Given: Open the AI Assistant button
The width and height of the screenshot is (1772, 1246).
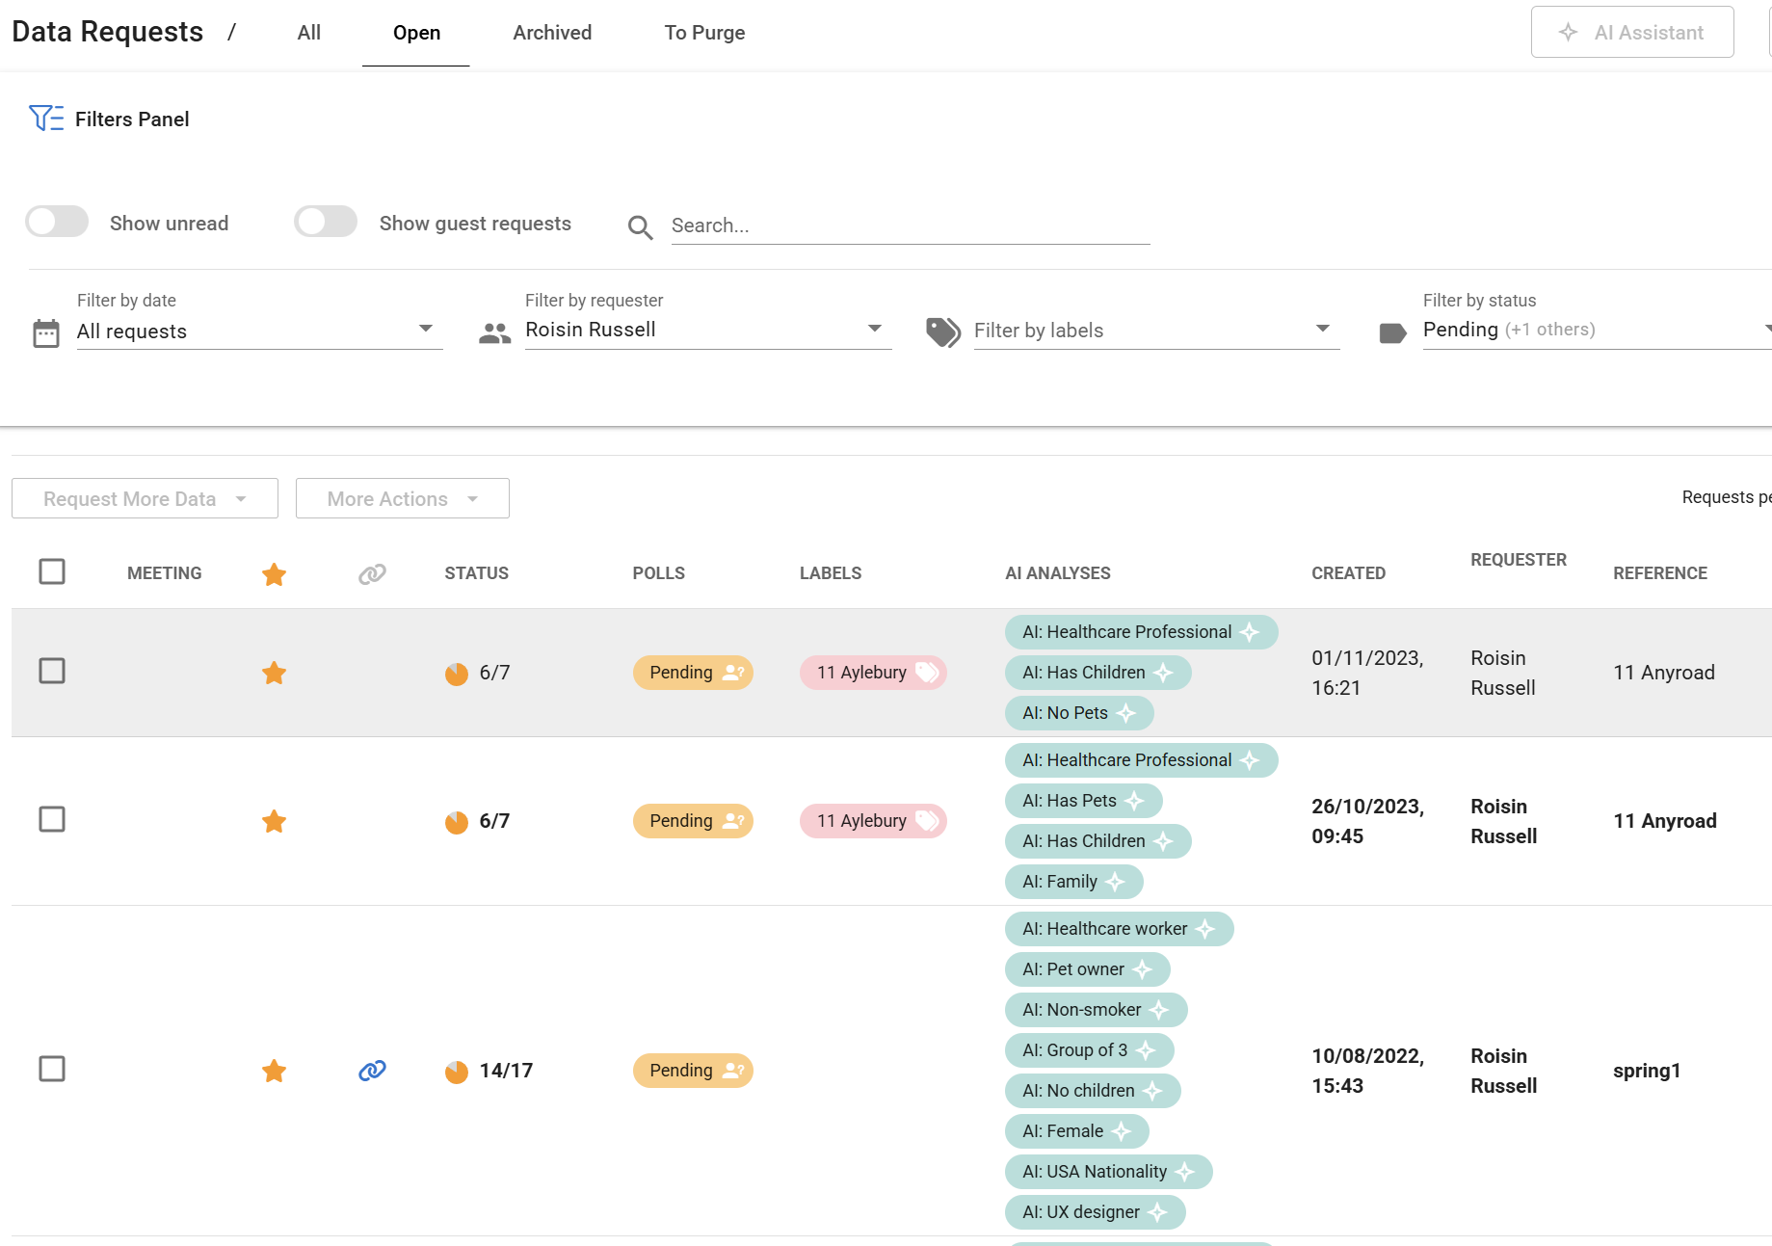Looking at the screenshot, I should tap(1632, 33).
